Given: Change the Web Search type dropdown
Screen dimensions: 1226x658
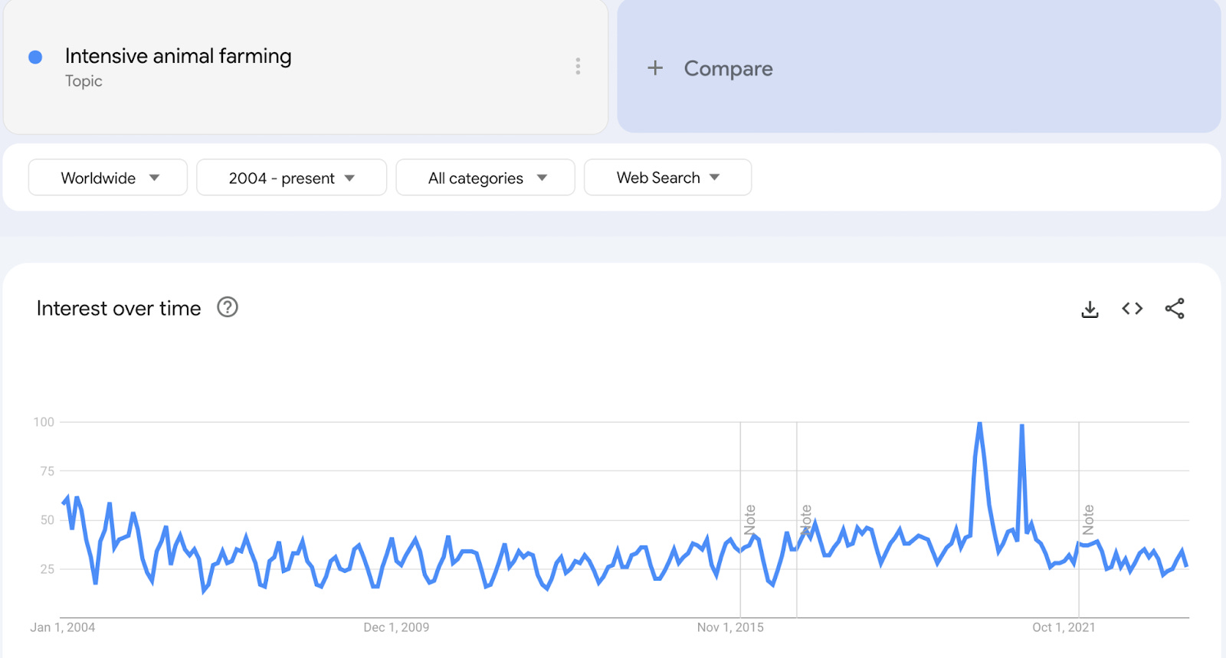Looking at the screenshot, I should tap(667, 178).
